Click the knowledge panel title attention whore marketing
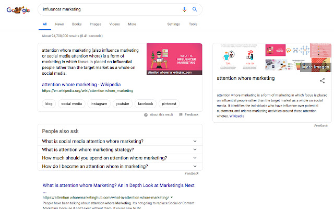The height and width of the screenshot is (209, 334). click(246, 78)
